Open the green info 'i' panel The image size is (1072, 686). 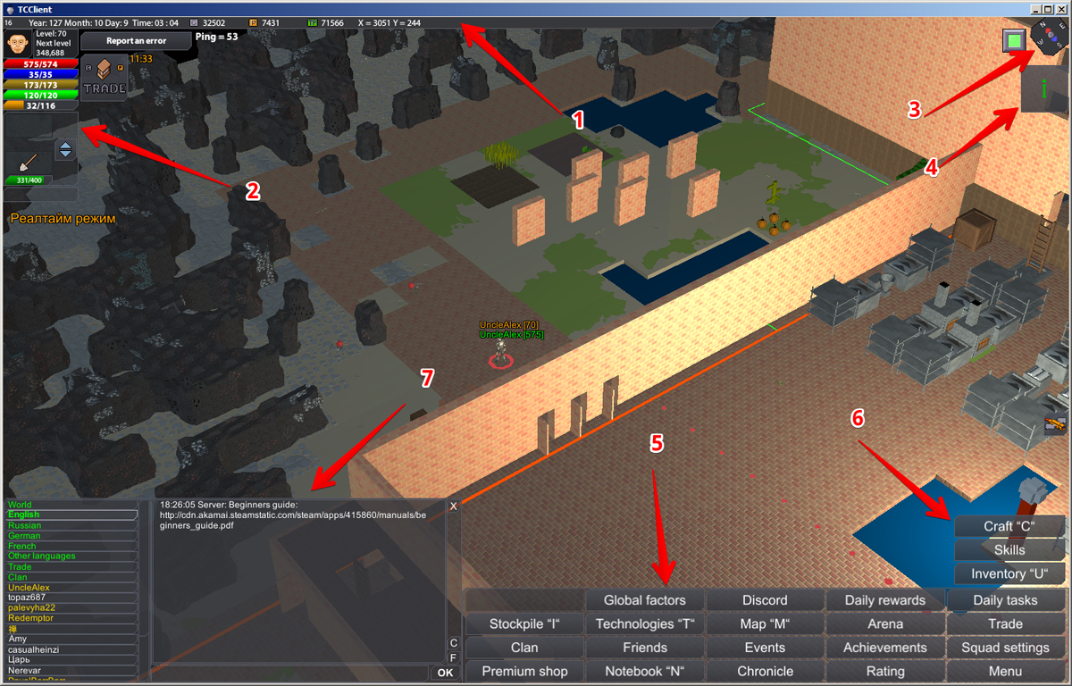pos(1044,88)
